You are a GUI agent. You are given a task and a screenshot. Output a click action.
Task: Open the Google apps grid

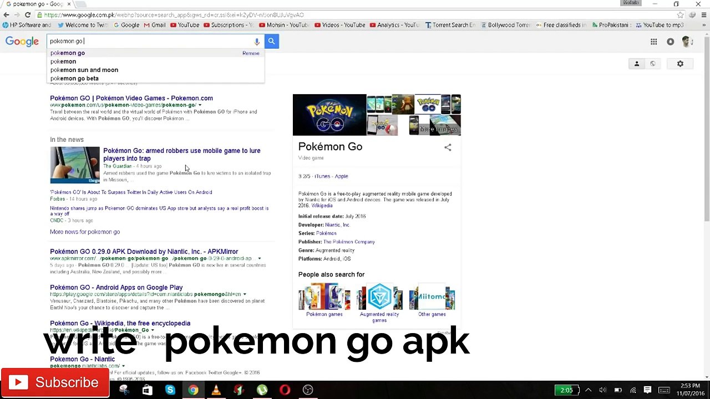[654, 42]
